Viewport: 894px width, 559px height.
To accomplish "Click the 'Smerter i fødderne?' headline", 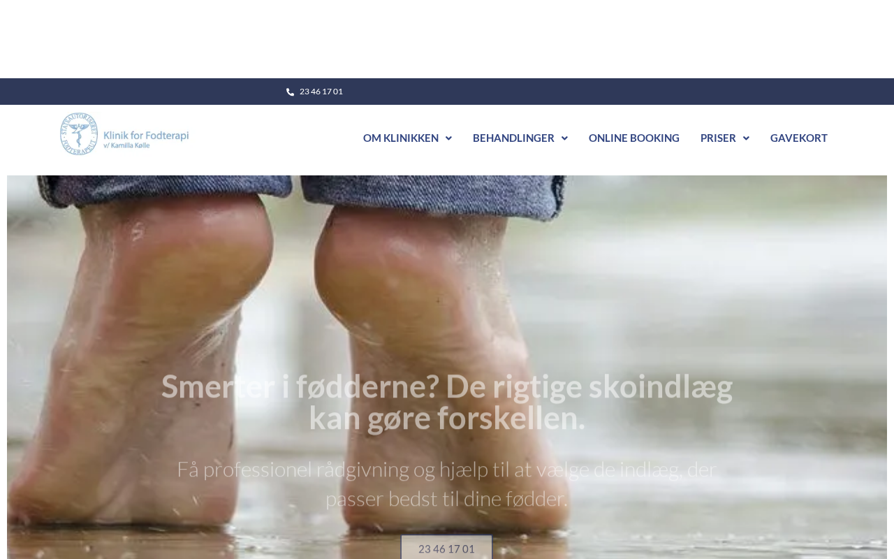I will 447,402.
